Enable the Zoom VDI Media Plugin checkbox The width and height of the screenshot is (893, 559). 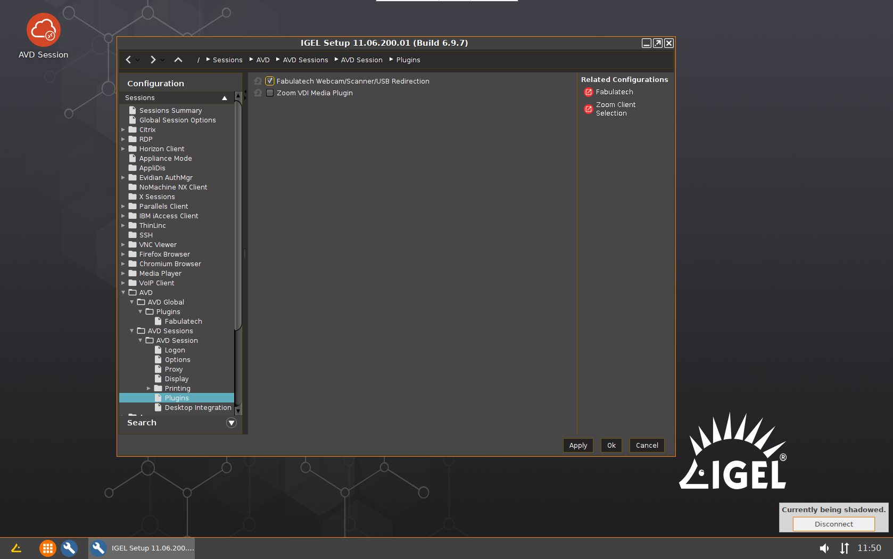270,93
